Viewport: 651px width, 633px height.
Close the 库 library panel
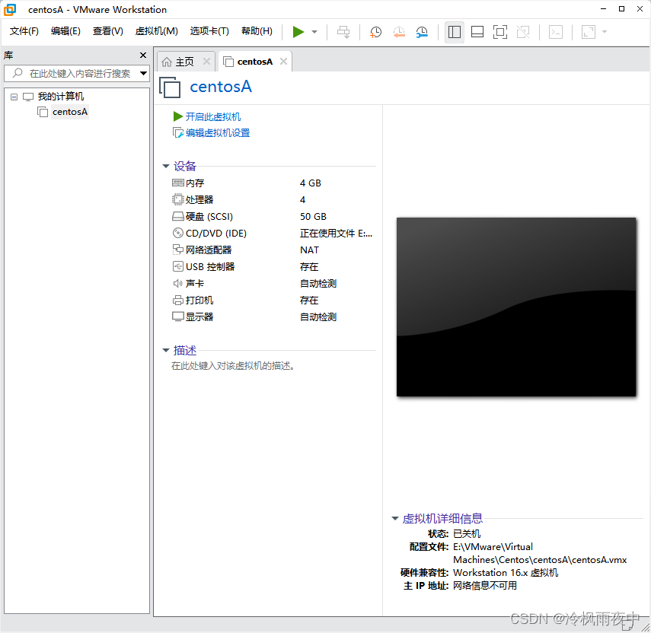[143, 55]
